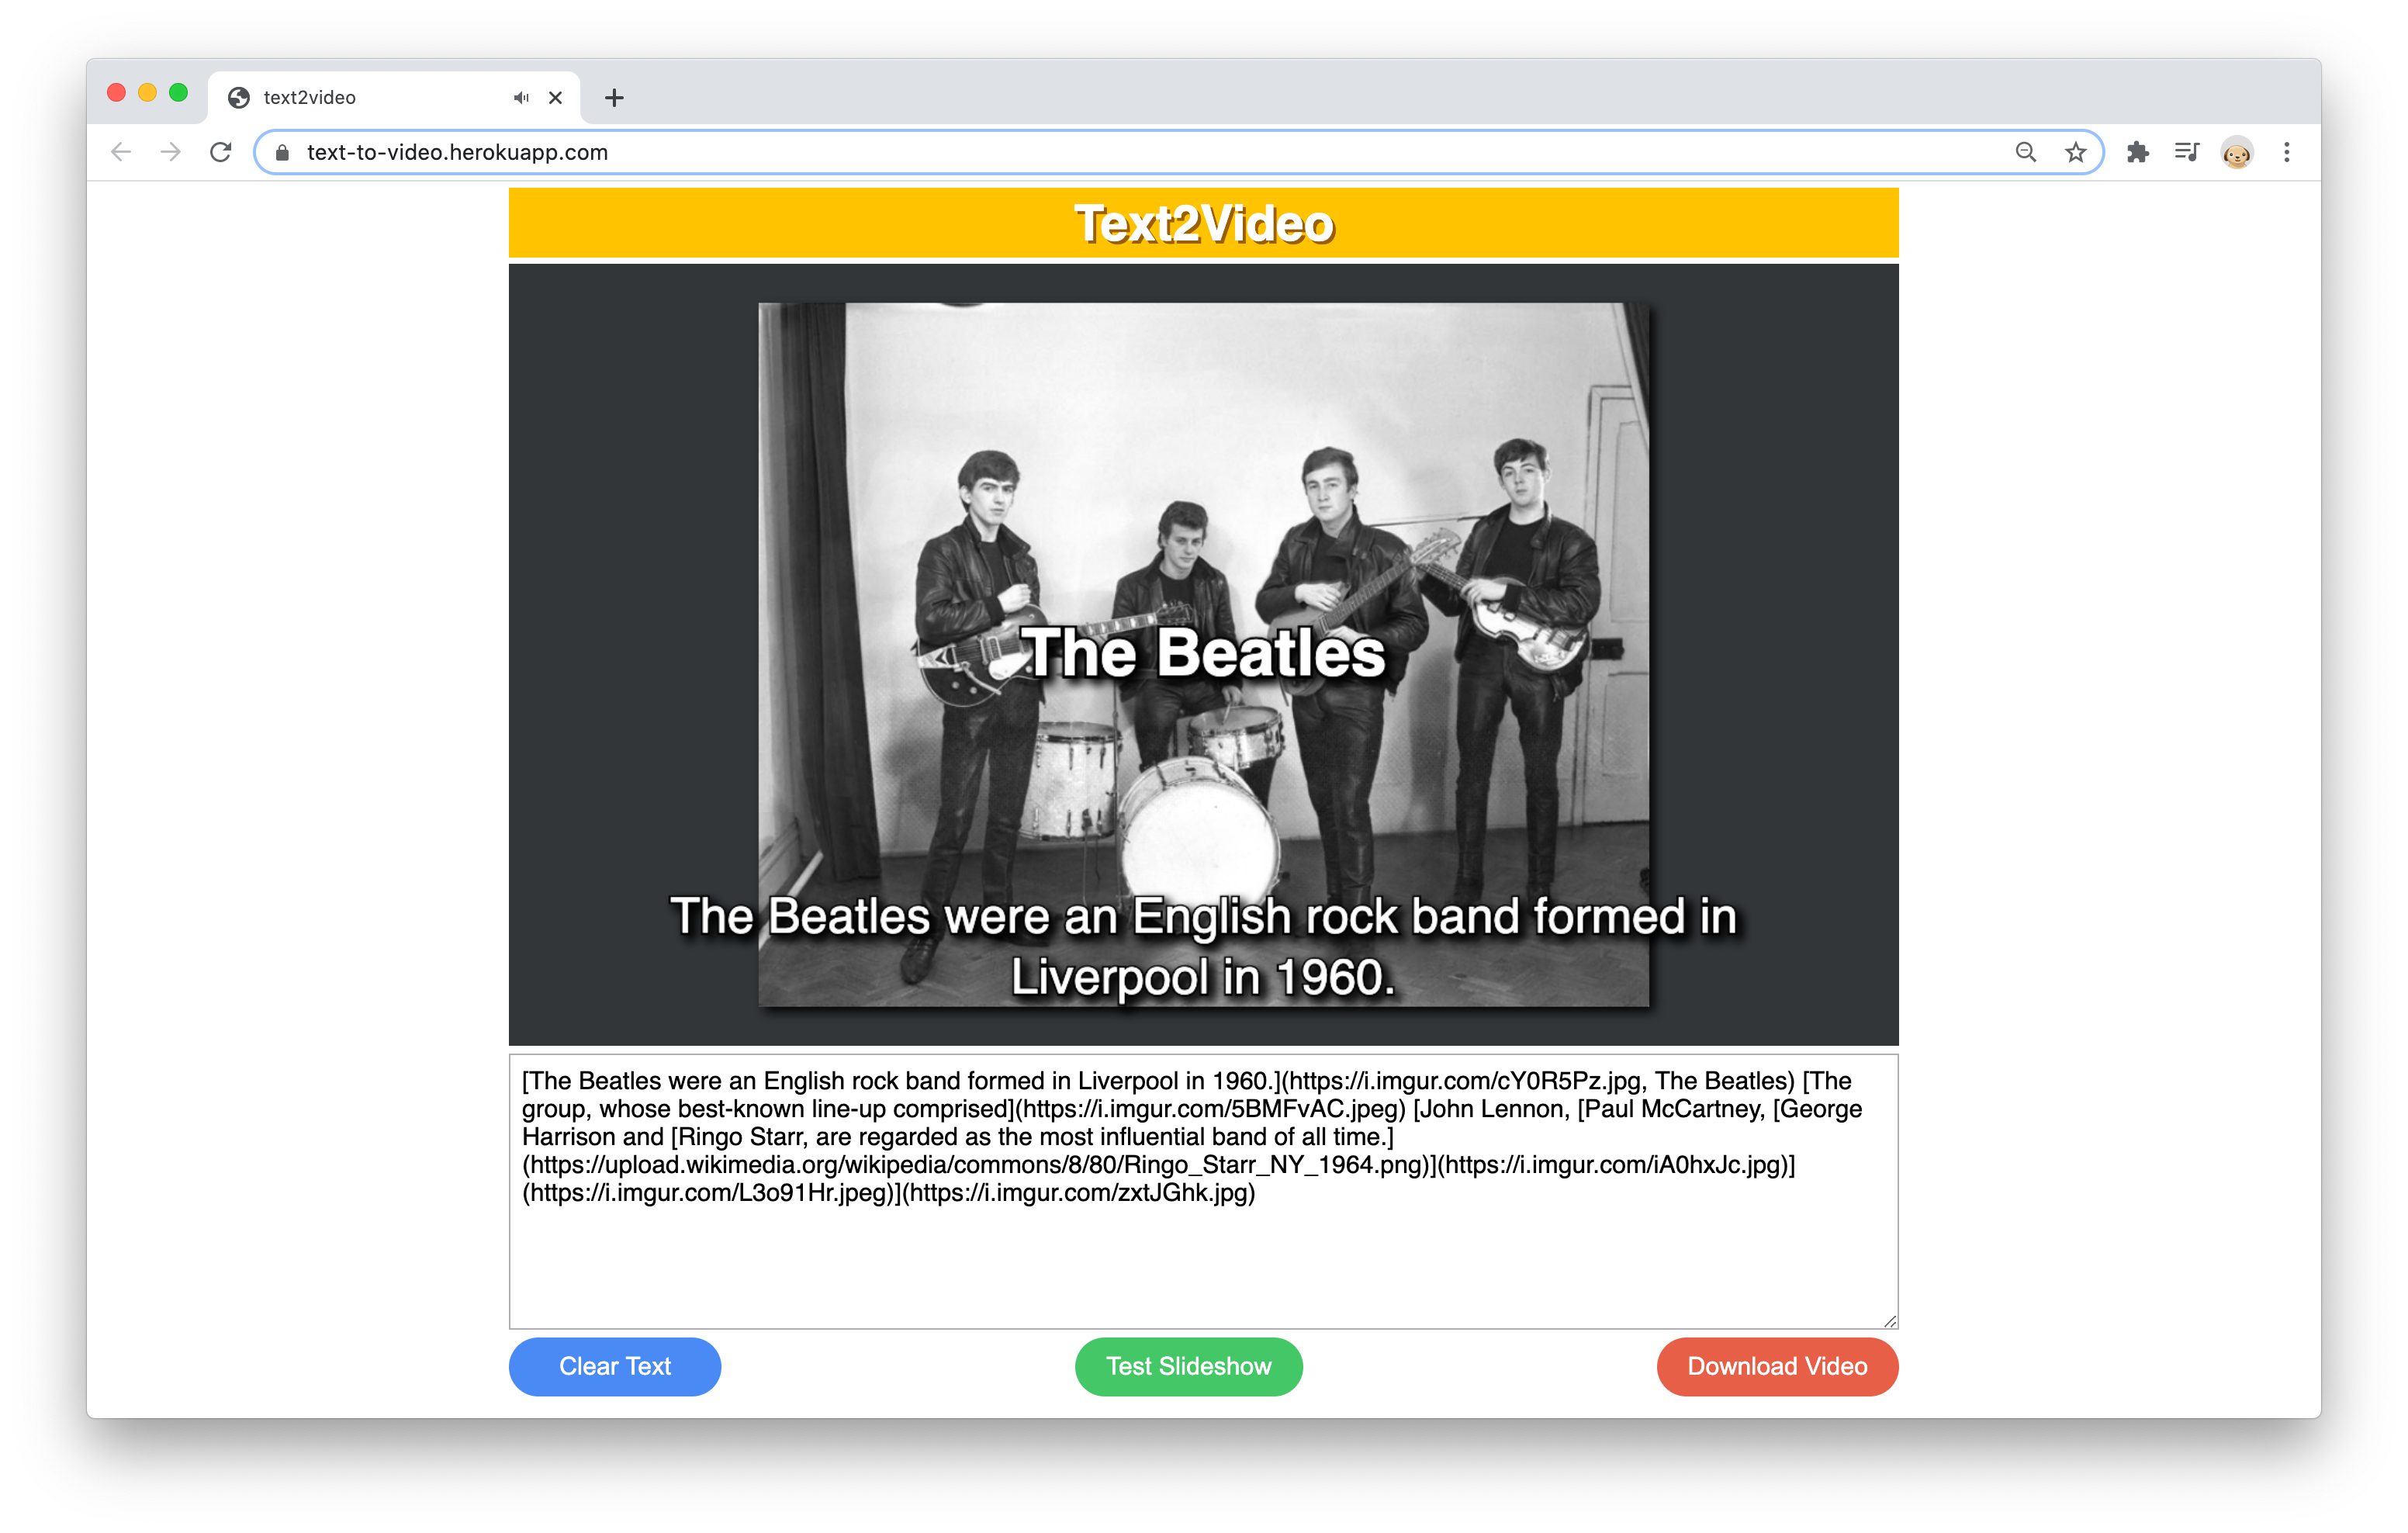The width and height of the screenshot is (2408, 1533).
Task: Click the browser back navigation arrow
Action: pyautogui.click(x=121, y=151)
